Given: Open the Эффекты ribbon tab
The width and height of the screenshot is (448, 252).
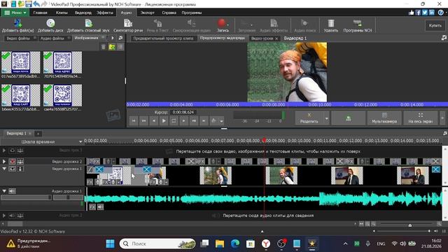Looking at the screenshot, I should 105,13.
